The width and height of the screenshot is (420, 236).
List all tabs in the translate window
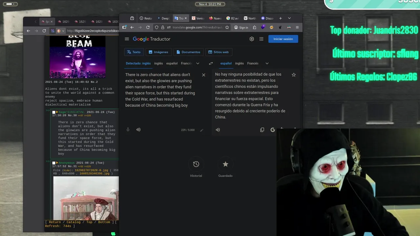click(x=289, y=18)
